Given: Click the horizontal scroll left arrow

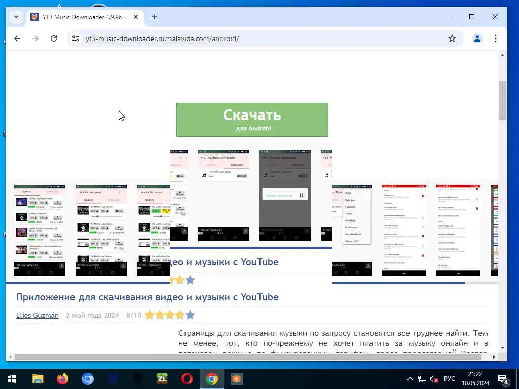Looking at the screenshot, I should coord(10,357).
